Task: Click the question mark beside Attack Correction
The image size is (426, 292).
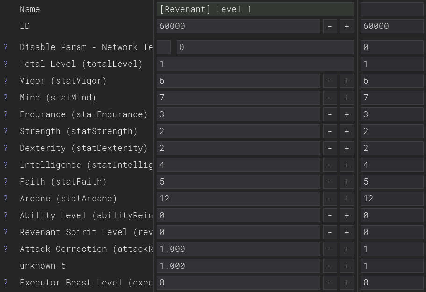Action: 6,249
